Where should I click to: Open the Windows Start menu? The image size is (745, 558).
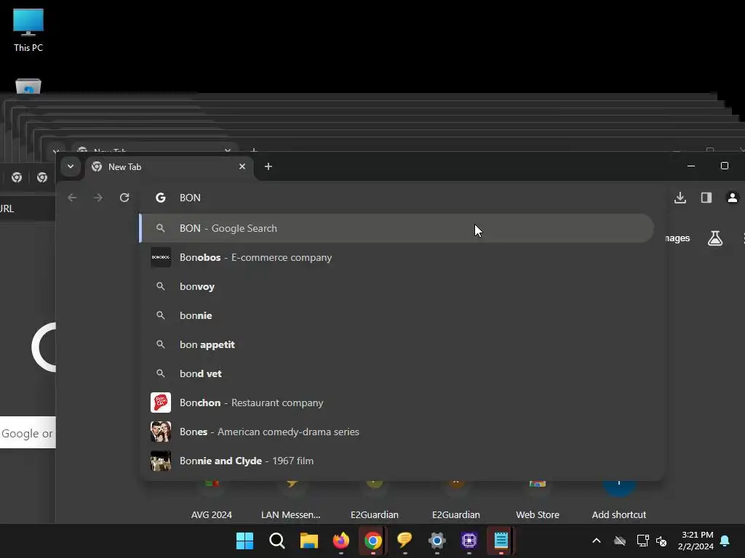(244, 541)
